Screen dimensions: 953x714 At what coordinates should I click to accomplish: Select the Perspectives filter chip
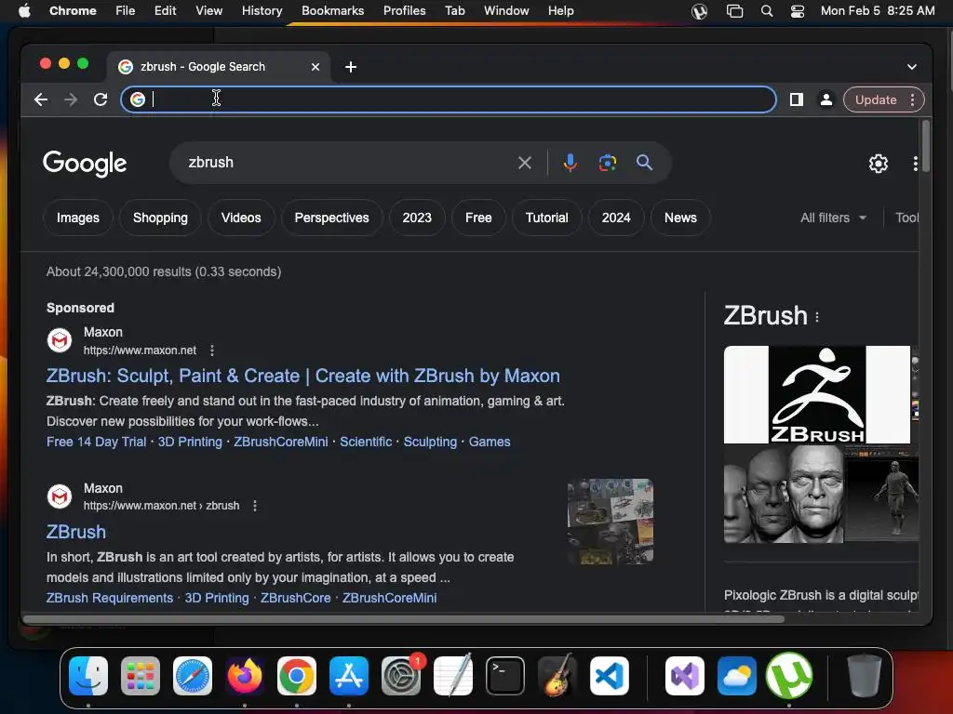click(332, 218)
